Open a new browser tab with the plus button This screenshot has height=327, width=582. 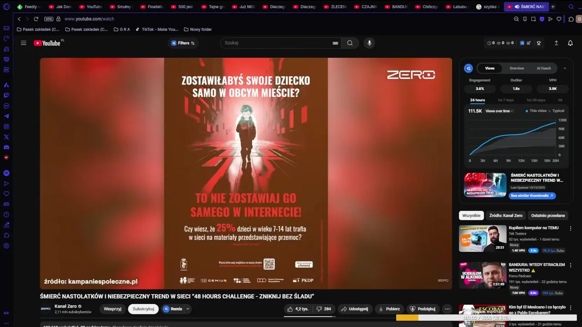point(553,7)
